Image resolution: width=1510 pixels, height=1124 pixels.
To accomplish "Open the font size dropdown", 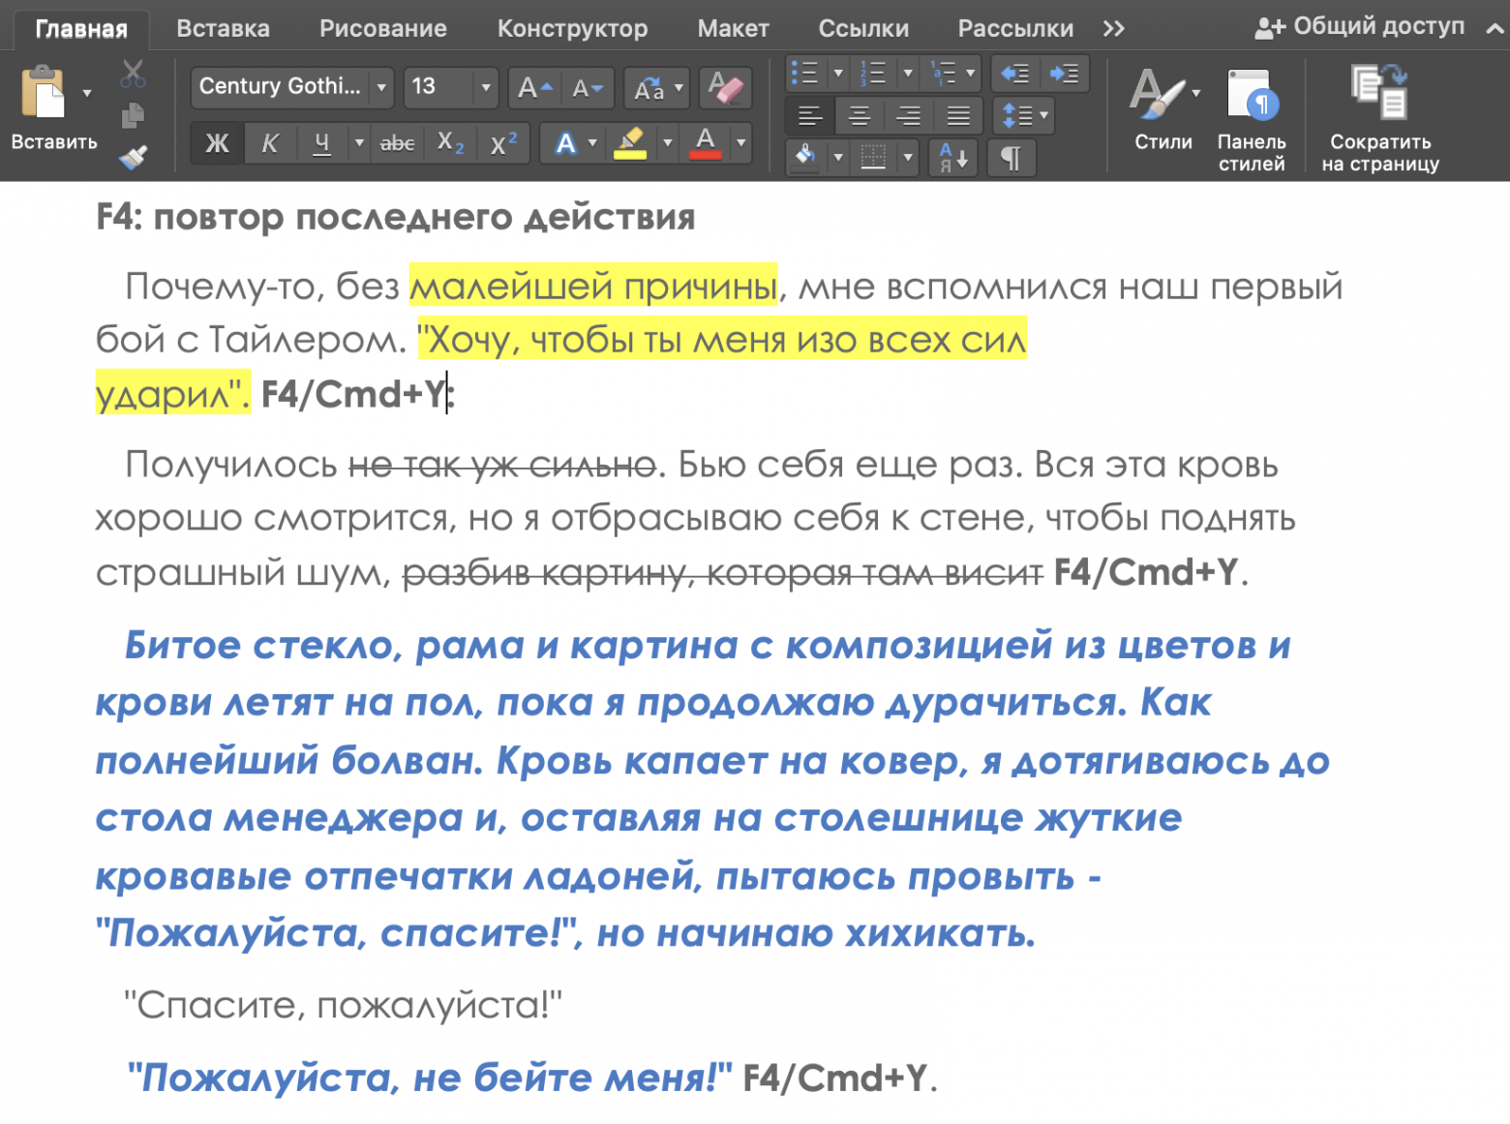I will tap(484, 87).
